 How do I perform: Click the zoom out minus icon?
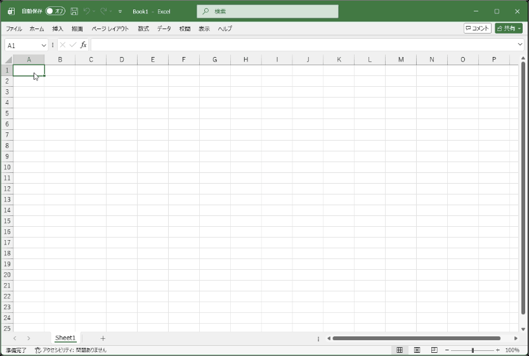(x=447, y=350)
